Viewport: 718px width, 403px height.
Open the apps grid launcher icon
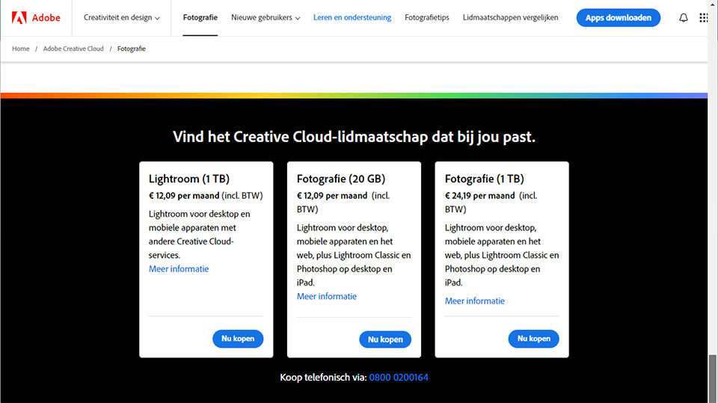(x=703, y=18)
